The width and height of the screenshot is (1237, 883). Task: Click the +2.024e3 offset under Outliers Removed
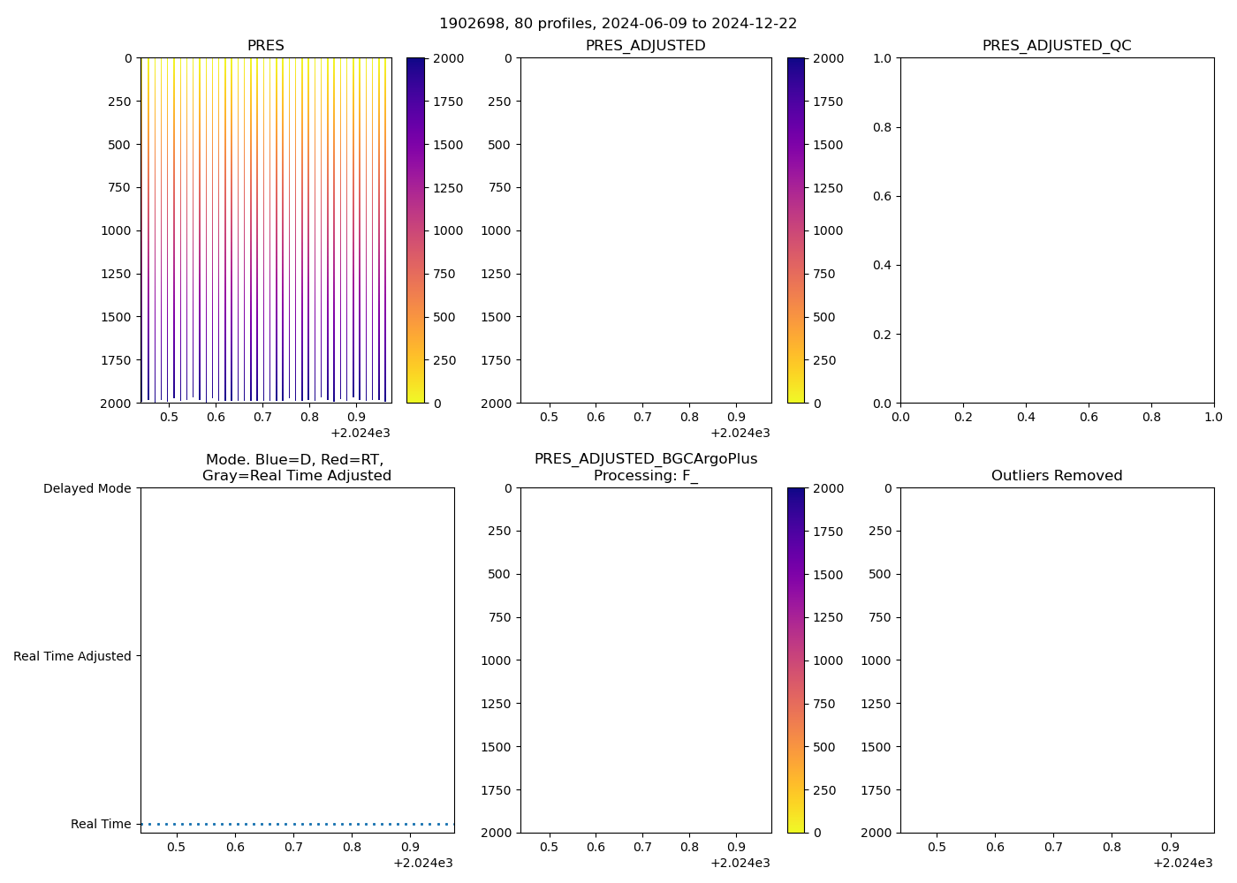pyautogui.click(x=1182, y=863)
